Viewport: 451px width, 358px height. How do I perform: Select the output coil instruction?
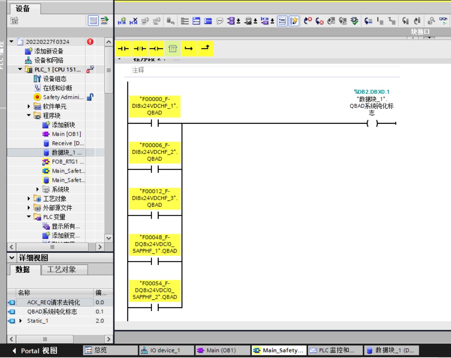point(156,48)
